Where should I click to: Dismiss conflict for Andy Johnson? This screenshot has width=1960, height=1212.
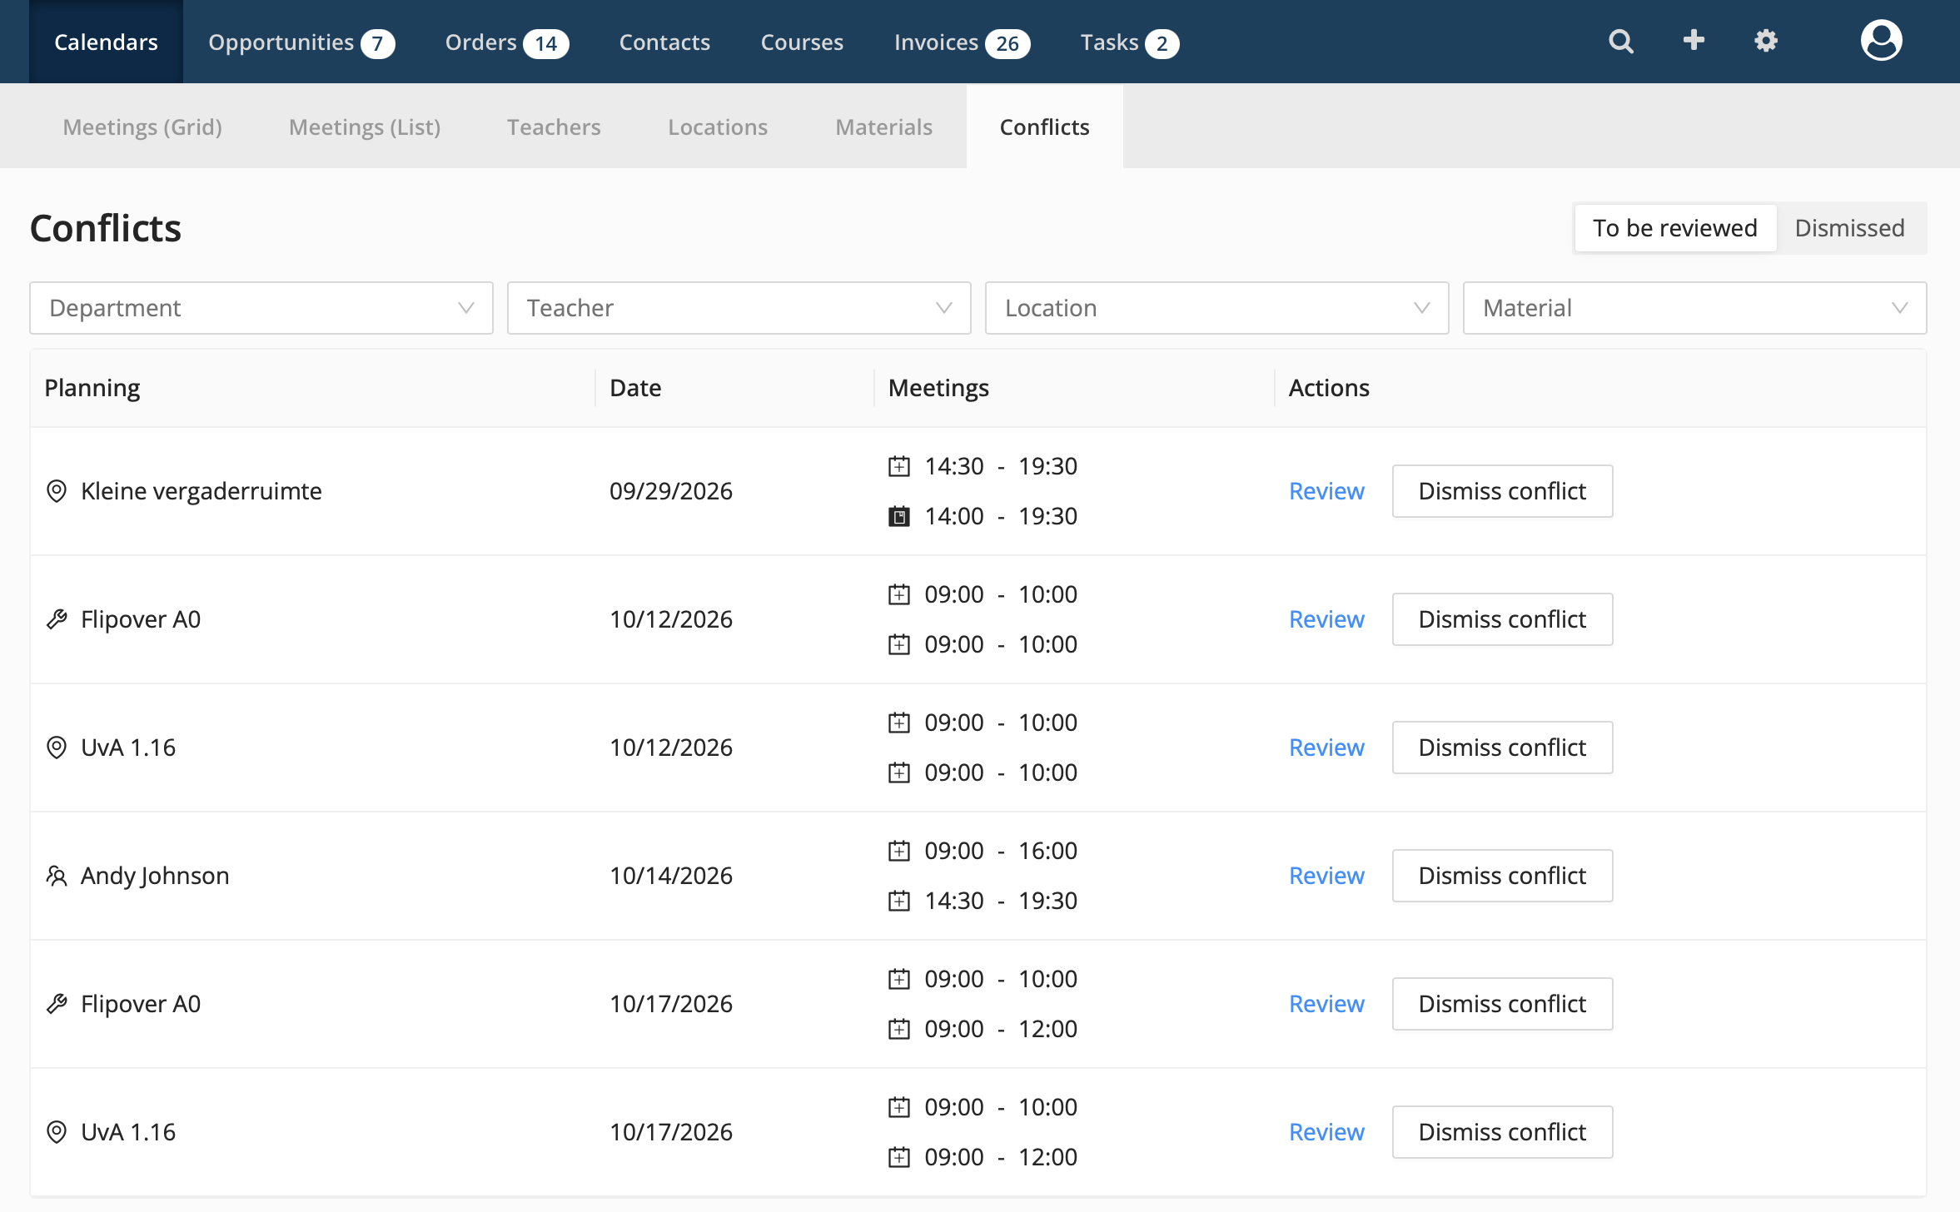[1502, 876]
